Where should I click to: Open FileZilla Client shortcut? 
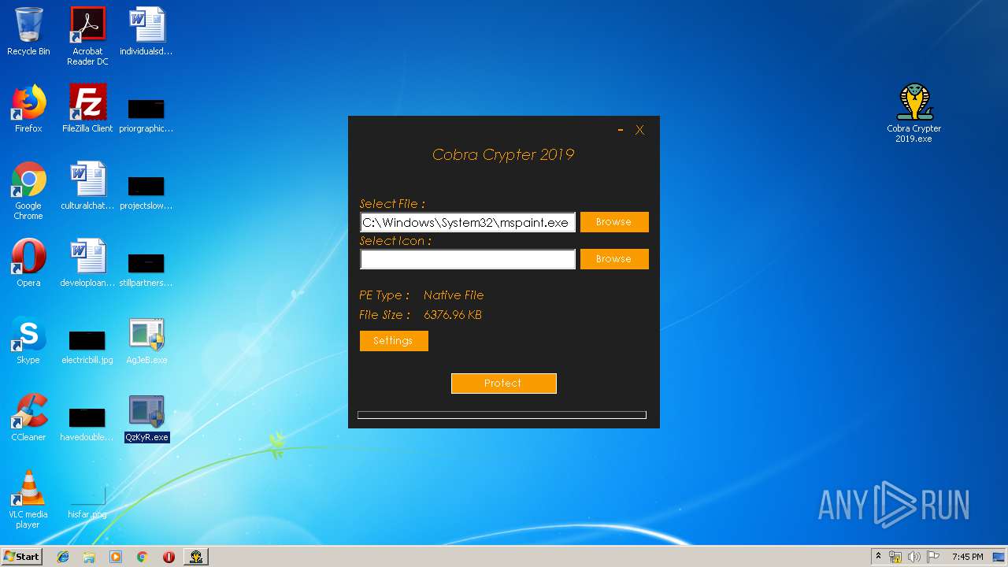87,109
